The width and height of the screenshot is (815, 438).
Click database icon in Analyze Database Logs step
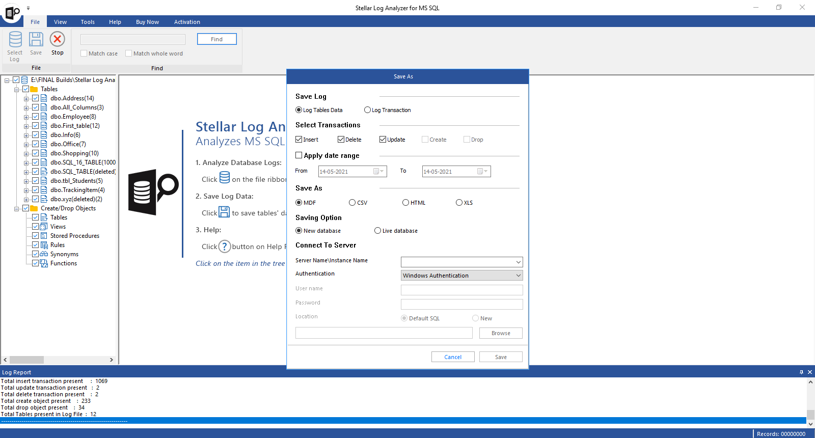tap(225, 177)
